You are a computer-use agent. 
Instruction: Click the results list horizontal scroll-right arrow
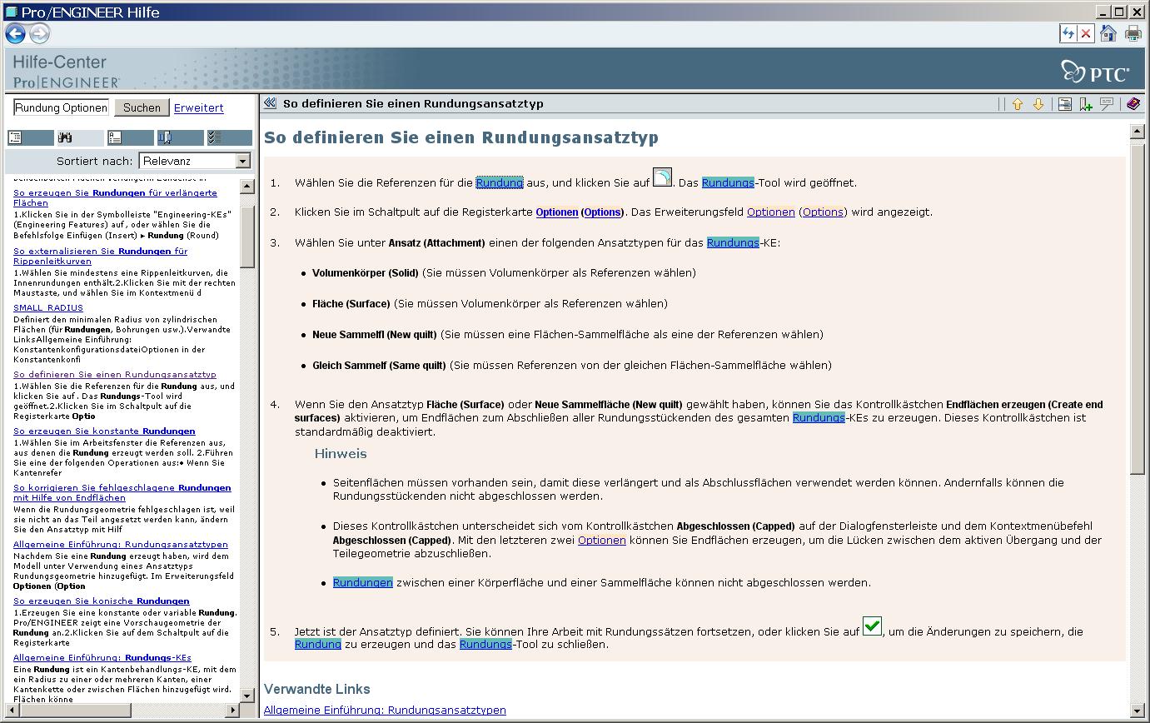(x=232, y=710)
